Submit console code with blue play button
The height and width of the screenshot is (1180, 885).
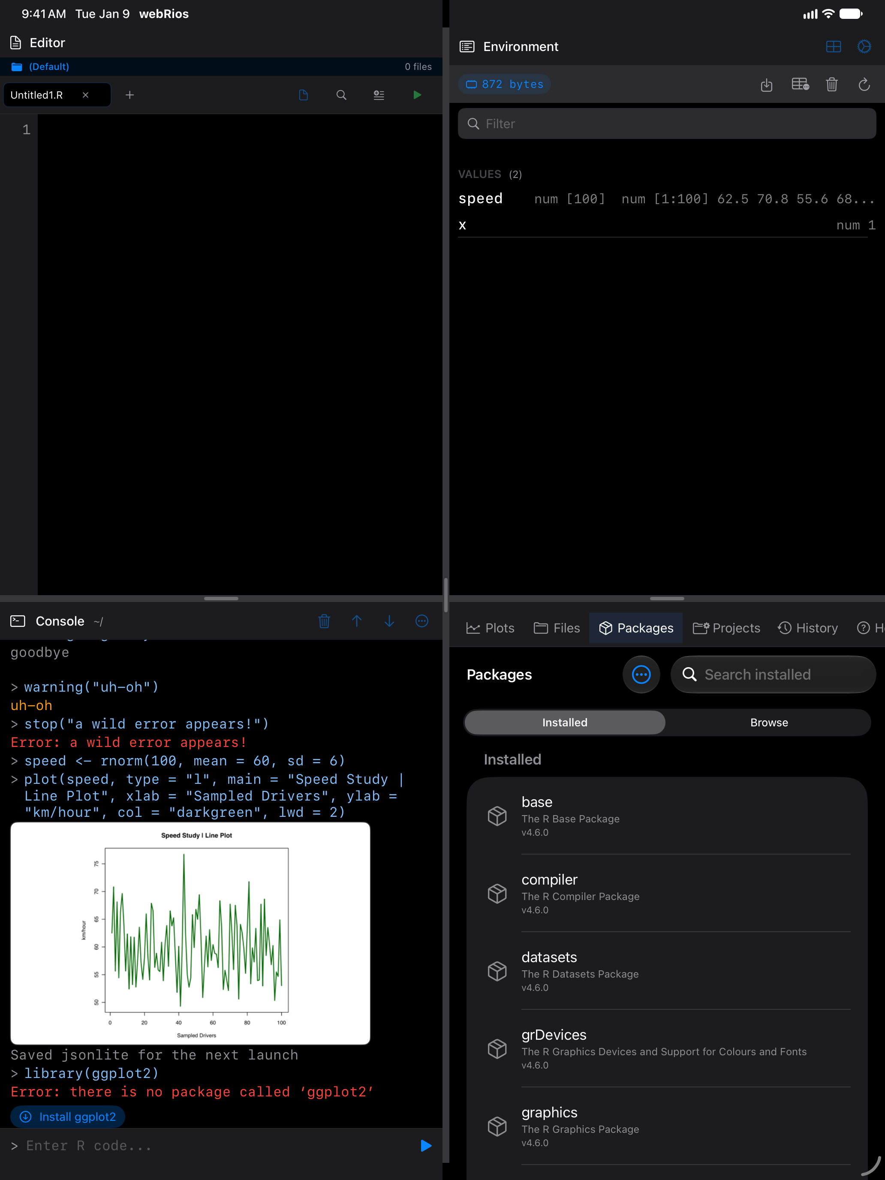[x=426, y=1146]
